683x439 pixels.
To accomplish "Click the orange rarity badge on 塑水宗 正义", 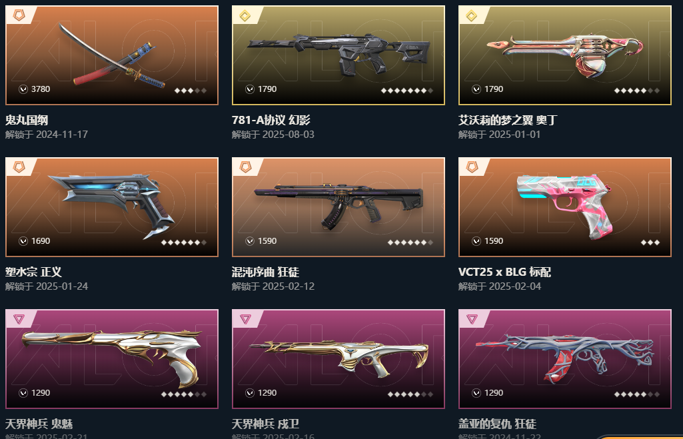I will (19, 167).
